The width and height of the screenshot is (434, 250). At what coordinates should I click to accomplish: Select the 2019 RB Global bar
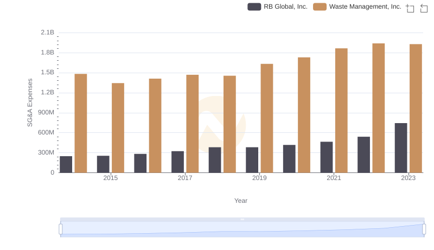pyautogui.click(x=252, y=160)
